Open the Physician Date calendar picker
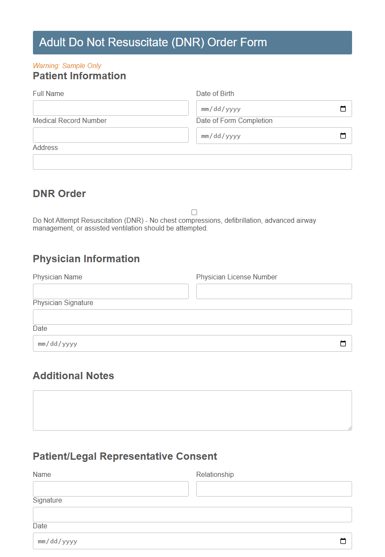 342,343
